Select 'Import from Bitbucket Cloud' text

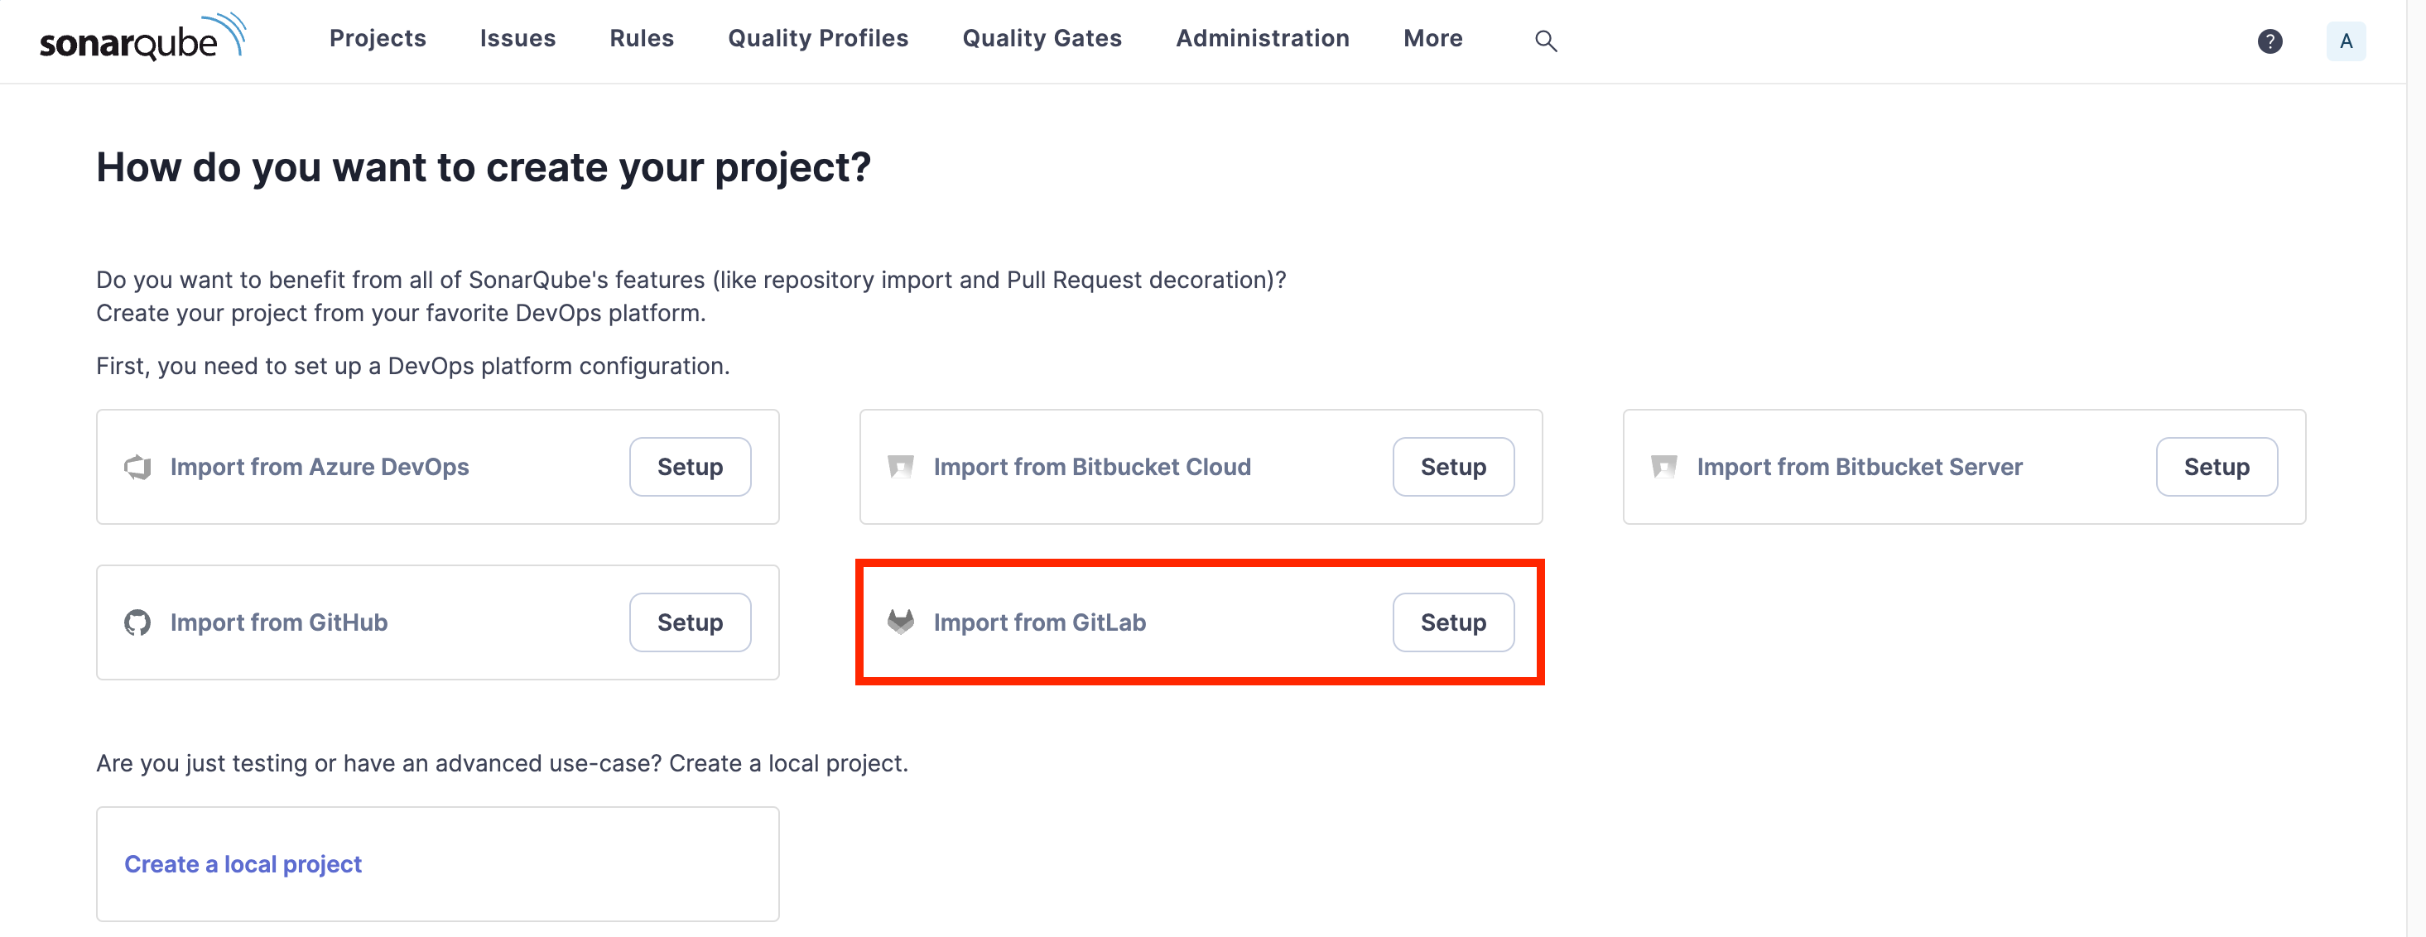tap(1092, 467)
